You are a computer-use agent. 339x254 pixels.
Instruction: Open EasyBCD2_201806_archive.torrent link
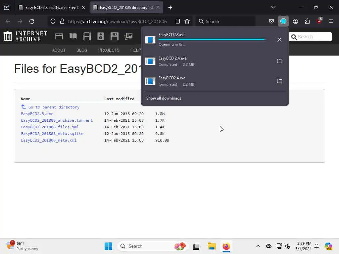coord(57,120)
